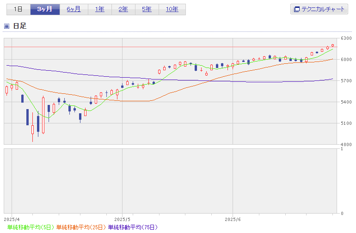Open the 6ヶ月 chart period
Image resolution: width=356 pixels, height=233 pixels.
74,9
